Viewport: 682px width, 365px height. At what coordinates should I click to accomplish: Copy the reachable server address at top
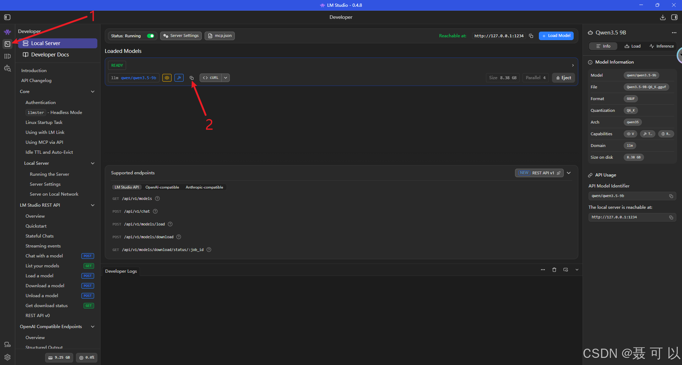531,36
